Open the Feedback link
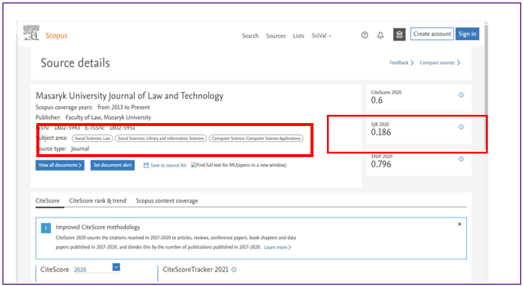 pyautogui.click(x=401, y=63)
